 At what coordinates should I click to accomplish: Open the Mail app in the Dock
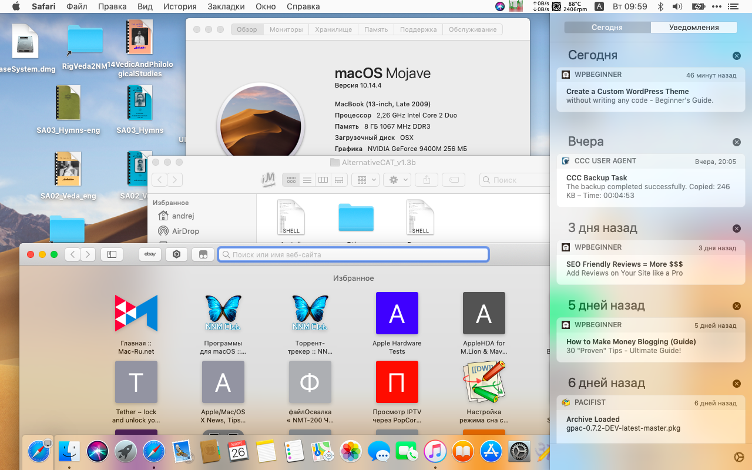tap(182, 451)
